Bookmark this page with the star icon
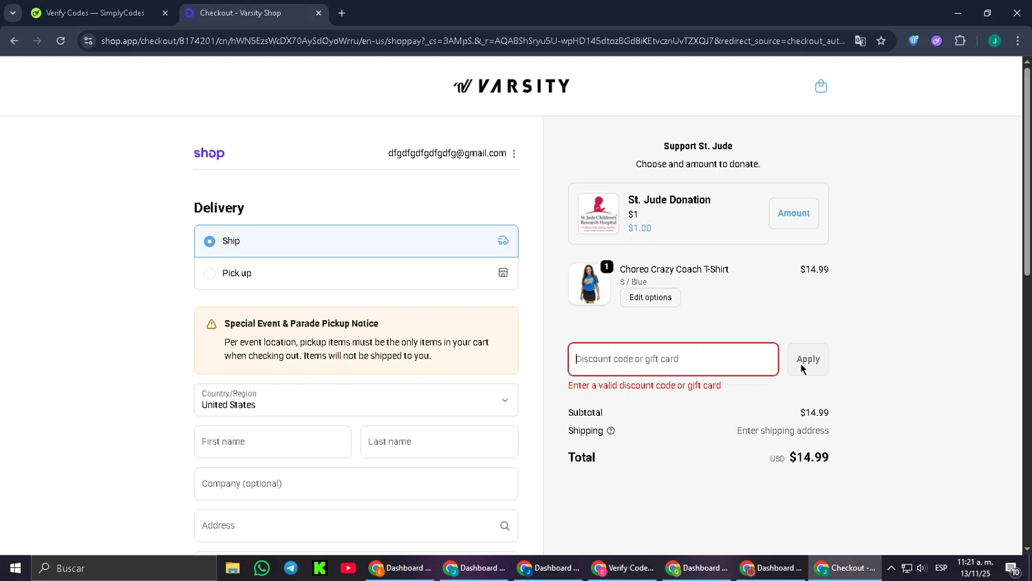This screenshot has height=581, width=1032. pyautogui.click(x=881, y=41)
